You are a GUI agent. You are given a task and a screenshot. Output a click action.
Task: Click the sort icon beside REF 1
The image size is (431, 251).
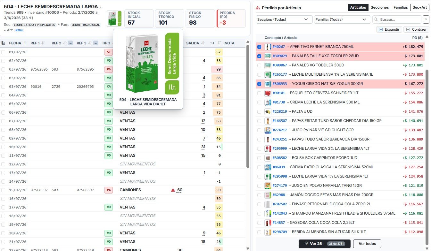pos(43,43)
